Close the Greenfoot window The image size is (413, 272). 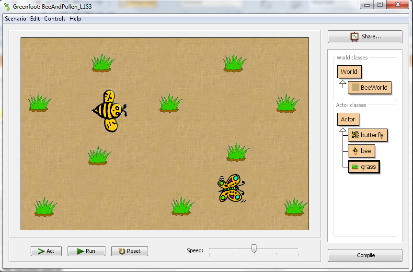coord(398,4)
